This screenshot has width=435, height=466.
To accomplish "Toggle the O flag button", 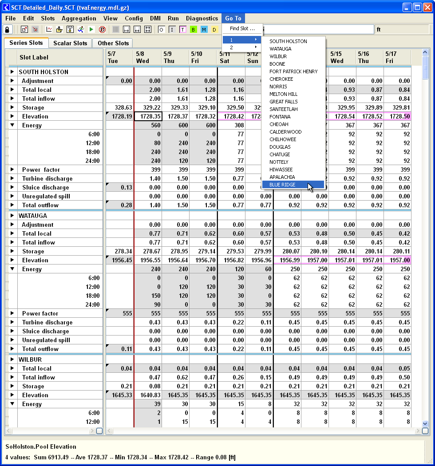I will tap(161, 29).
